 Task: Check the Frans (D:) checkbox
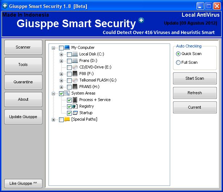click(x=69, y=61)
